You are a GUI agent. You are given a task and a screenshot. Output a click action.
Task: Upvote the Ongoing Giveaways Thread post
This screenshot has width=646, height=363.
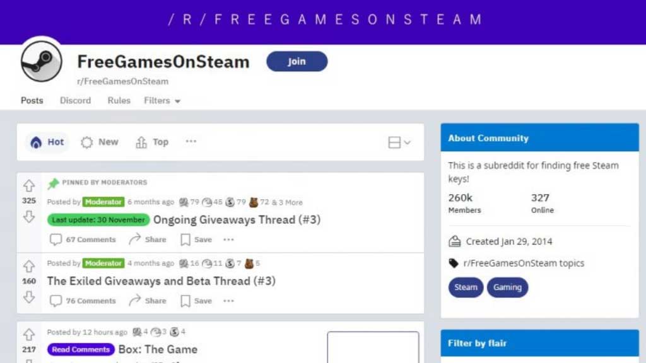click(x=29, y=186)
